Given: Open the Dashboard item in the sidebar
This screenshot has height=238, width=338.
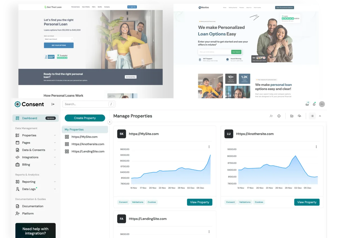Looking at the screenshot, I should [30, 118].
